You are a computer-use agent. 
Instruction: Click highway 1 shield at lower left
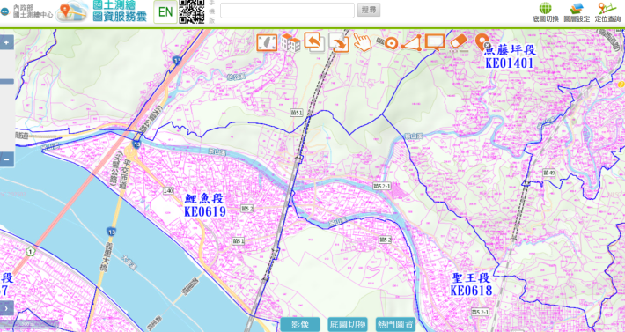tap(31, 252)
